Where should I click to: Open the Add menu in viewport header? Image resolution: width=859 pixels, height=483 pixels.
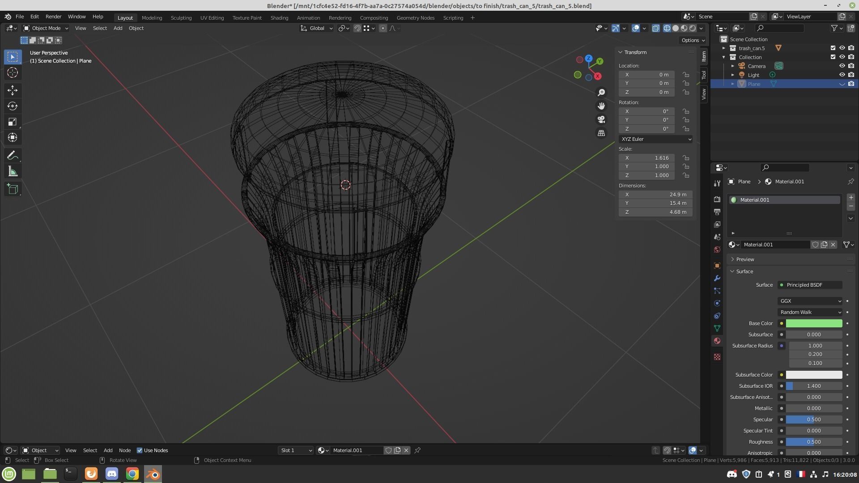[118, 28]
